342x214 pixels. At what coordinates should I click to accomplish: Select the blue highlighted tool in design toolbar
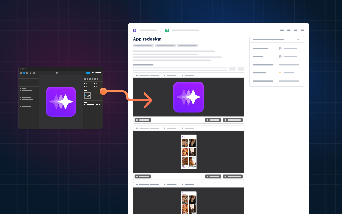pyautogui.click(x=24, y=73)
